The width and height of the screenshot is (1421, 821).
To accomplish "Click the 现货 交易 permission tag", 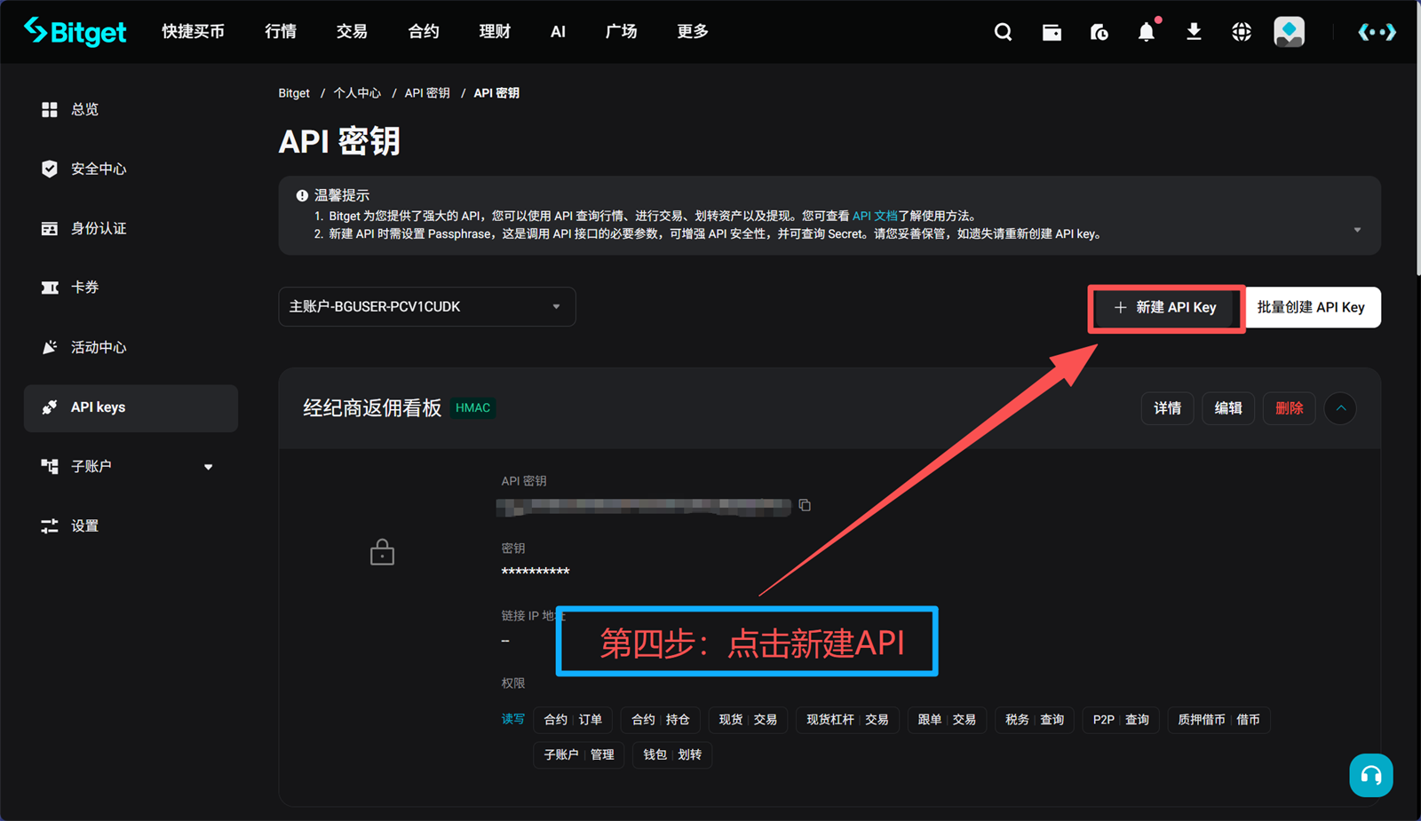I will [x=748, y=720].
